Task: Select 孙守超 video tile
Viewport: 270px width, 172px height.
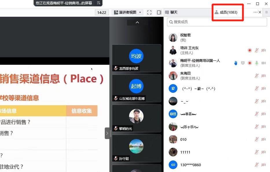Action: point(137,148)
